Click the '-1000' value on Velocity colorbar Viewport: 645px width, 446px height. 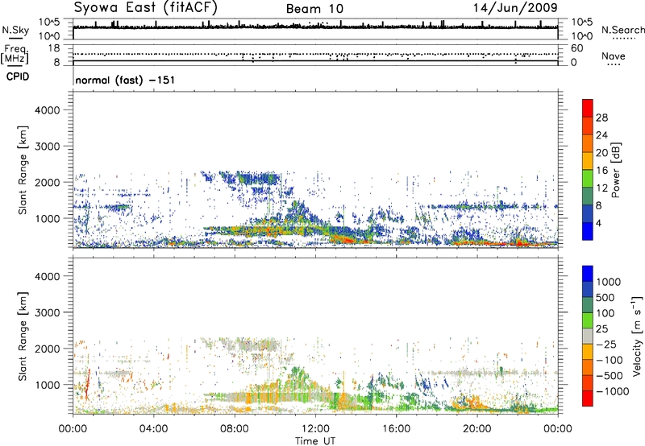click(612, 391)
